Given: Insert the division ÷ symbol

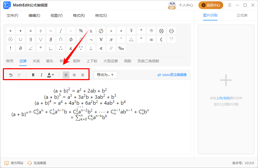Looking at the screenshot, I should click(x=41, y=31).
